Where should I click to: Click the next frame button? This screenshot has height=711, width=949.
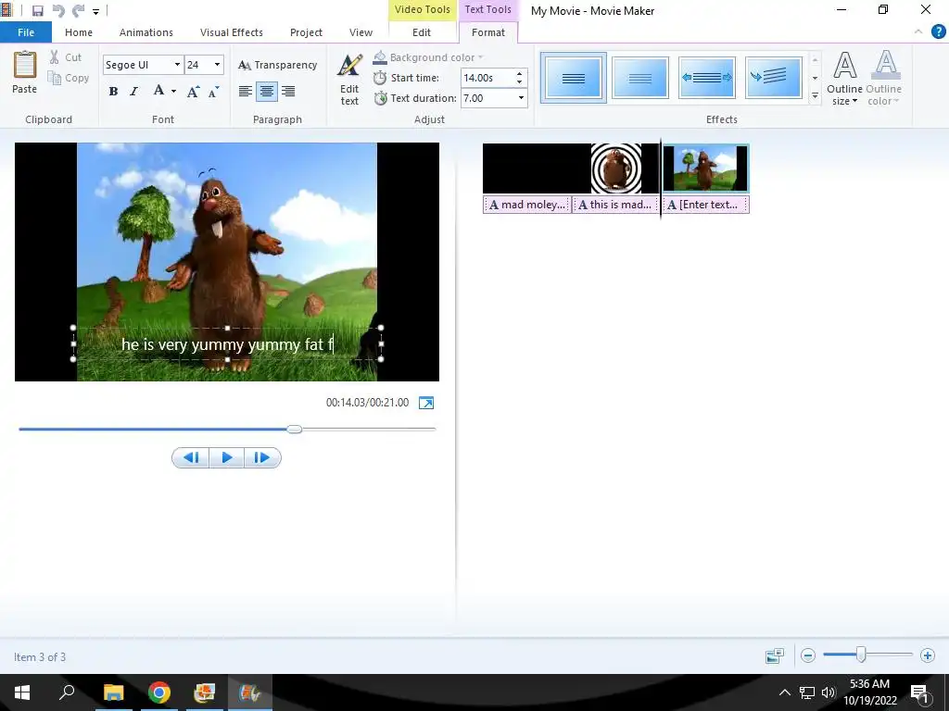click(x=262, y=457)
